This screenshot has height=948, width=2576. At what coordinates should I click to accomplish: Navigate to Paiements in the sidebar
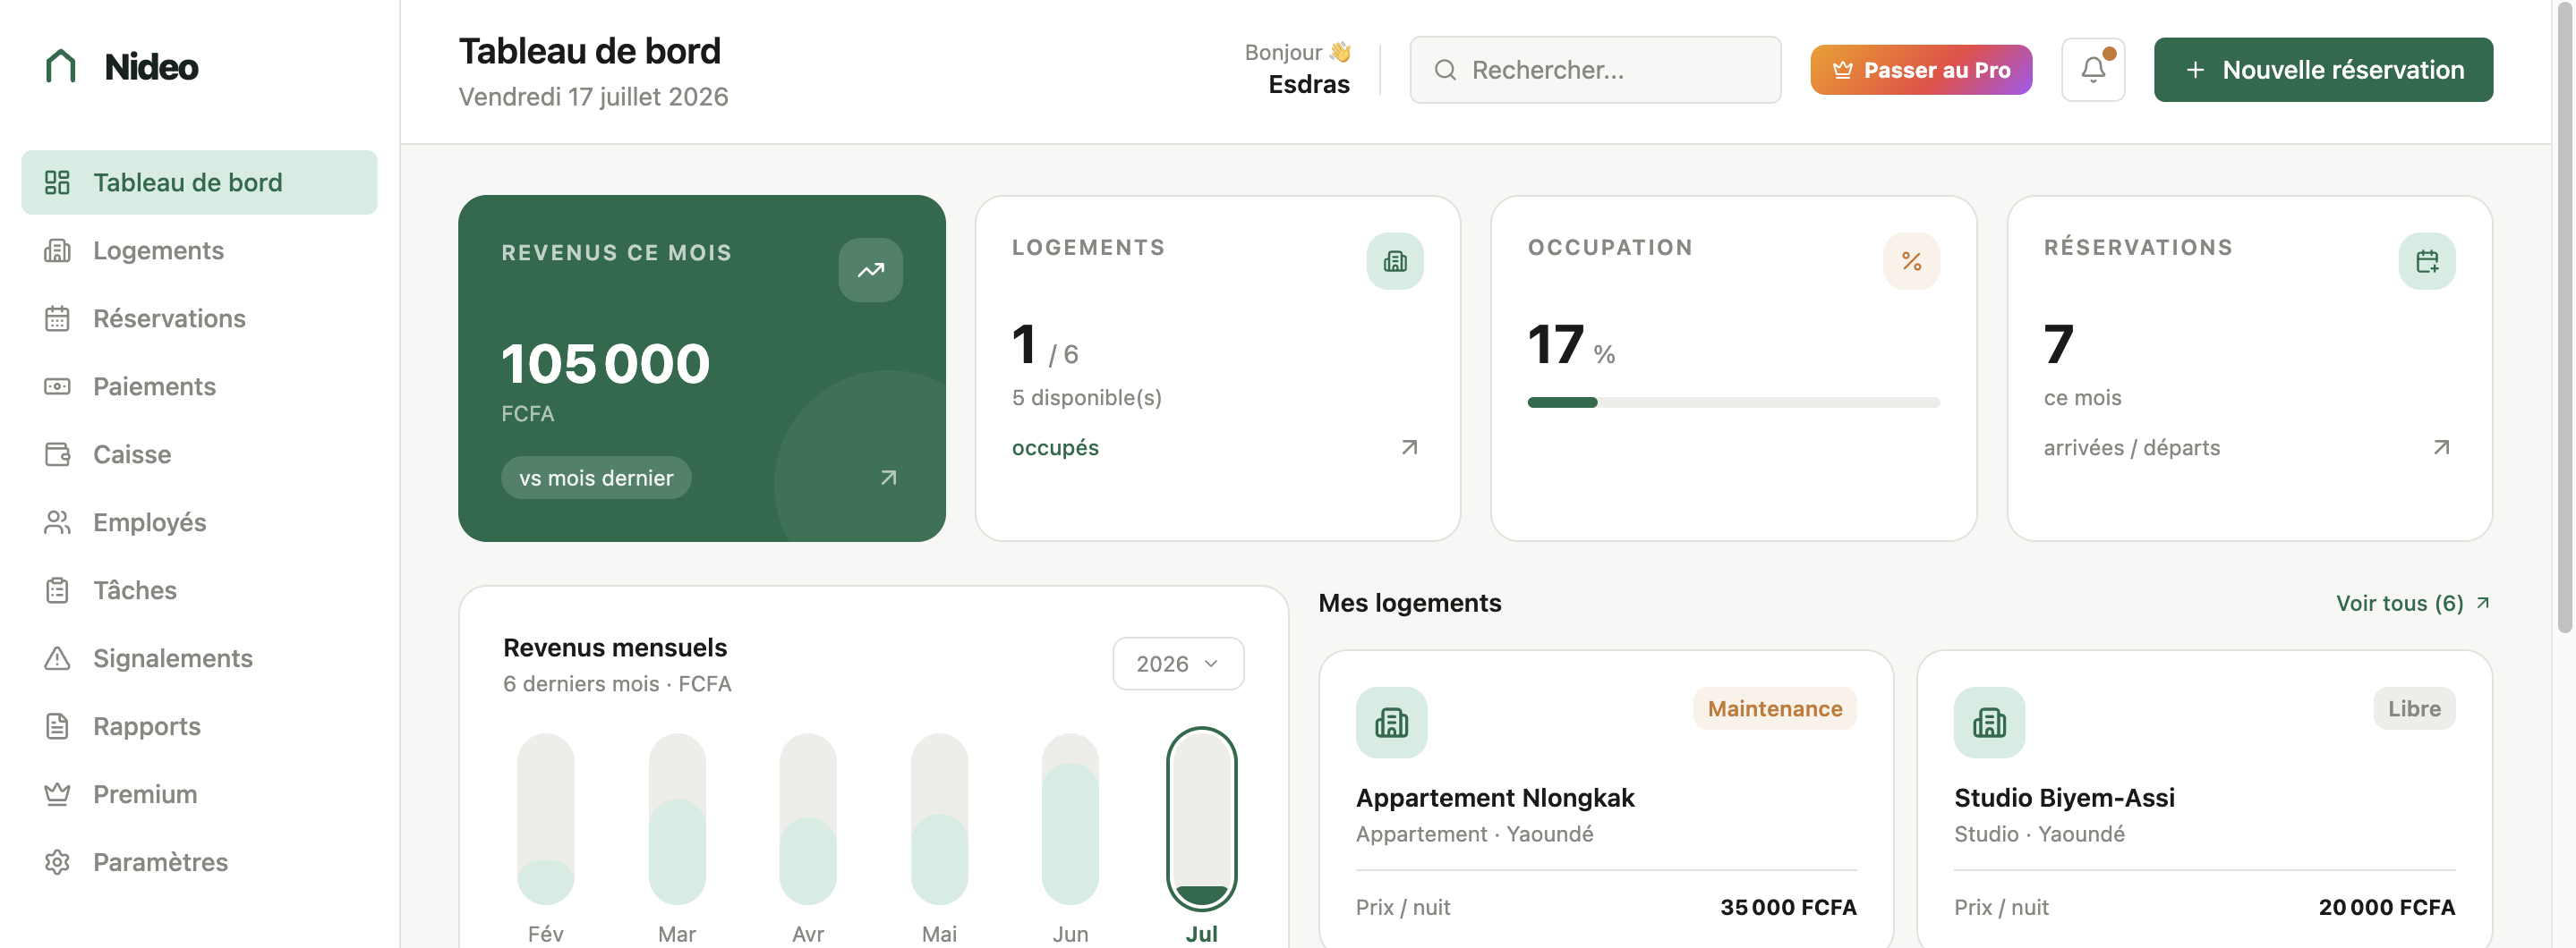pyautogui.click(x=199, y=385)
